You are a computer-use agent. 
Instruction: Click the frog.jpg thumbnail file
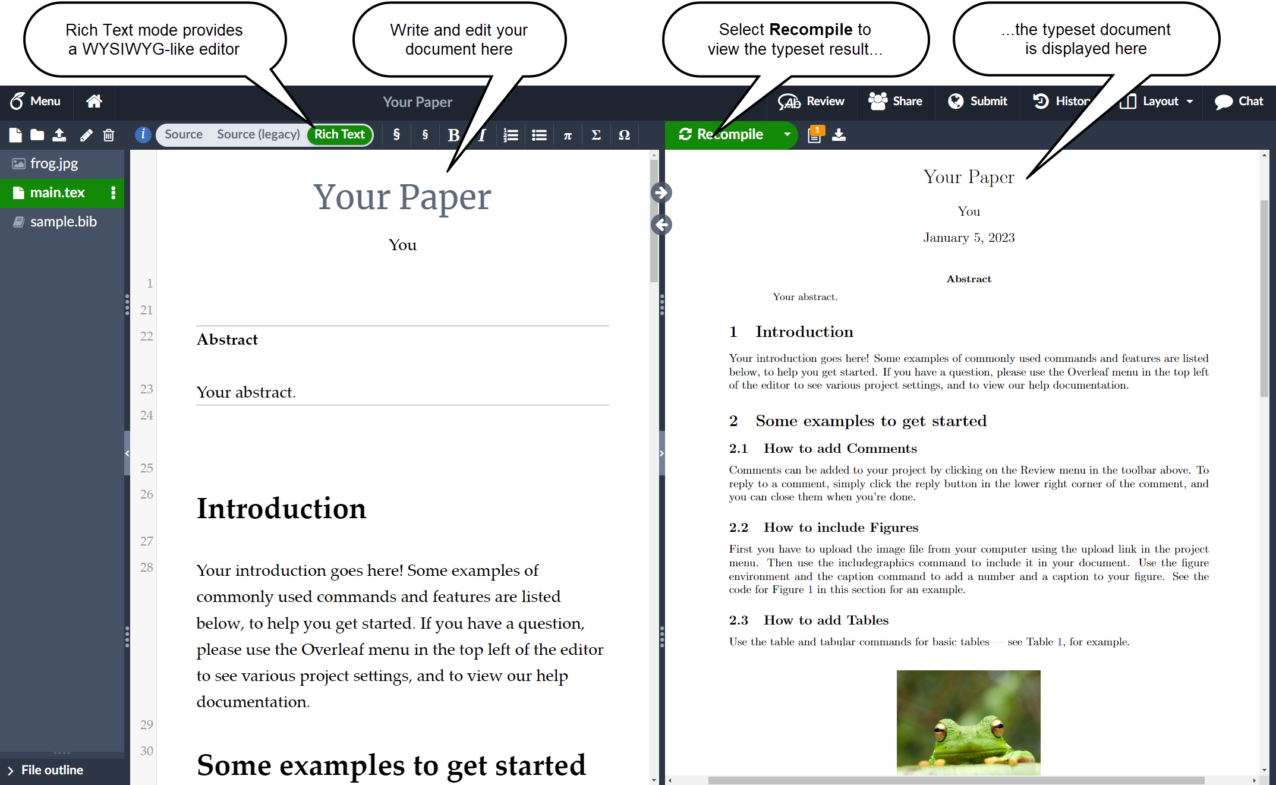click(x=52, y=163)
